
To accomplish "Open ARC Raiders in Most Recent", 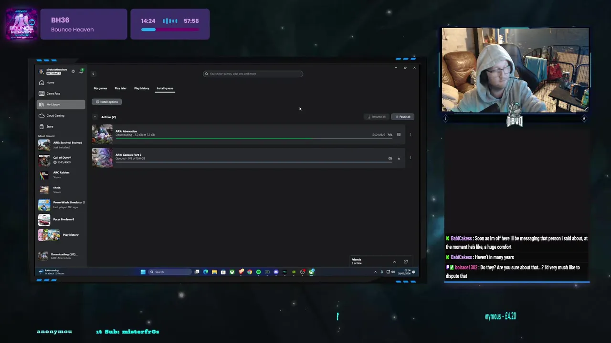I will [x=61, y=174].
